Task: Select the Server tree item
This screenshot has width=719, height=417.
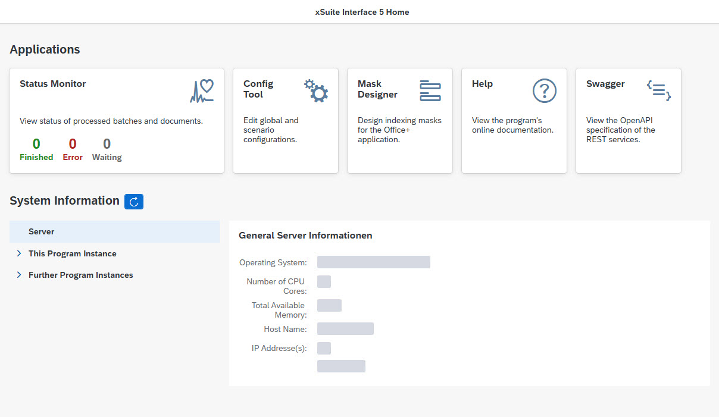Action: point(42,232)
